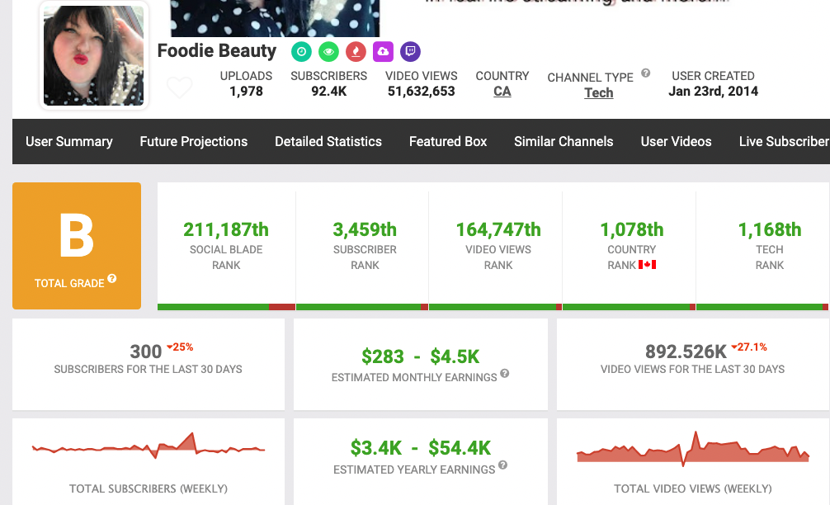Image resolution: width=830 pixels, height=505 pixels.
Task: Switch to the Future Projections tab
Action: click(x=194, y=141)
